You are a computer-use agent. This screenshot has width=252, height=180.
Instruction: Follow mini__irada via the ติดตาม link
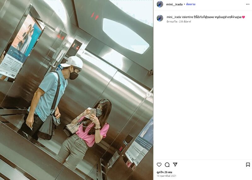(191, 4)
